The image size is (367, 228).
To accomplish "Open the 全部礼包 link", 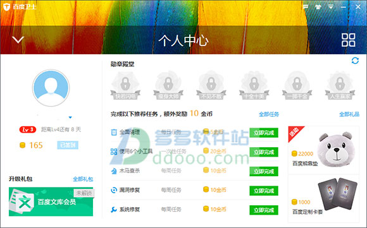I will click(83, 179).
